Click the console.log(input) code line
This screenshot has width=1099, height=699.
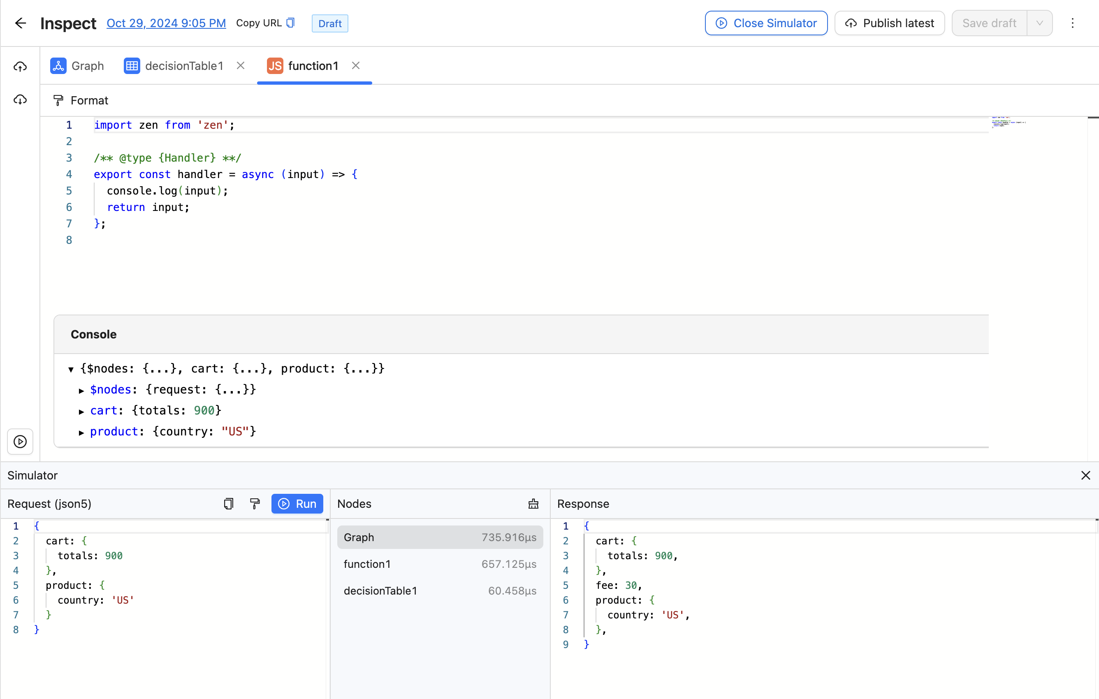(x=167, y=191)
